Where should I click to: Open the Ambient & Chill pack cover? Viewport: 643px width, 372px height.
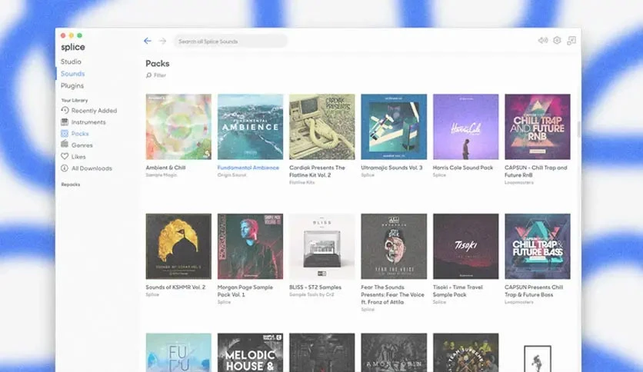(178, 127)
